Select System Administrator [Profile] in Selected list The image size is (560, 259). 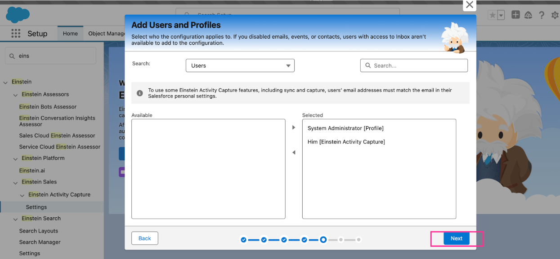tap(345, 128)
